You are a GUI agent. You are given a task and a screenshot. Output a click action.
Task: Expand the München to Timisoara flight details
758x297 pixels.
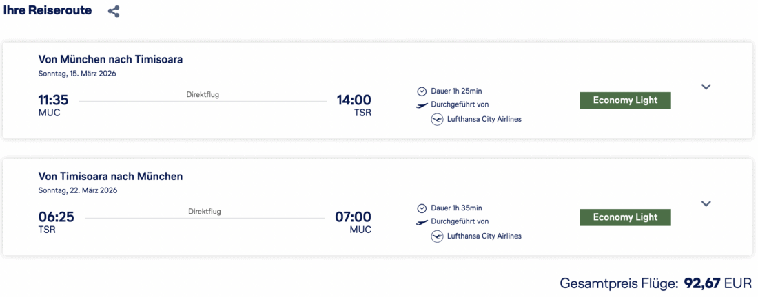coord(706,87)
